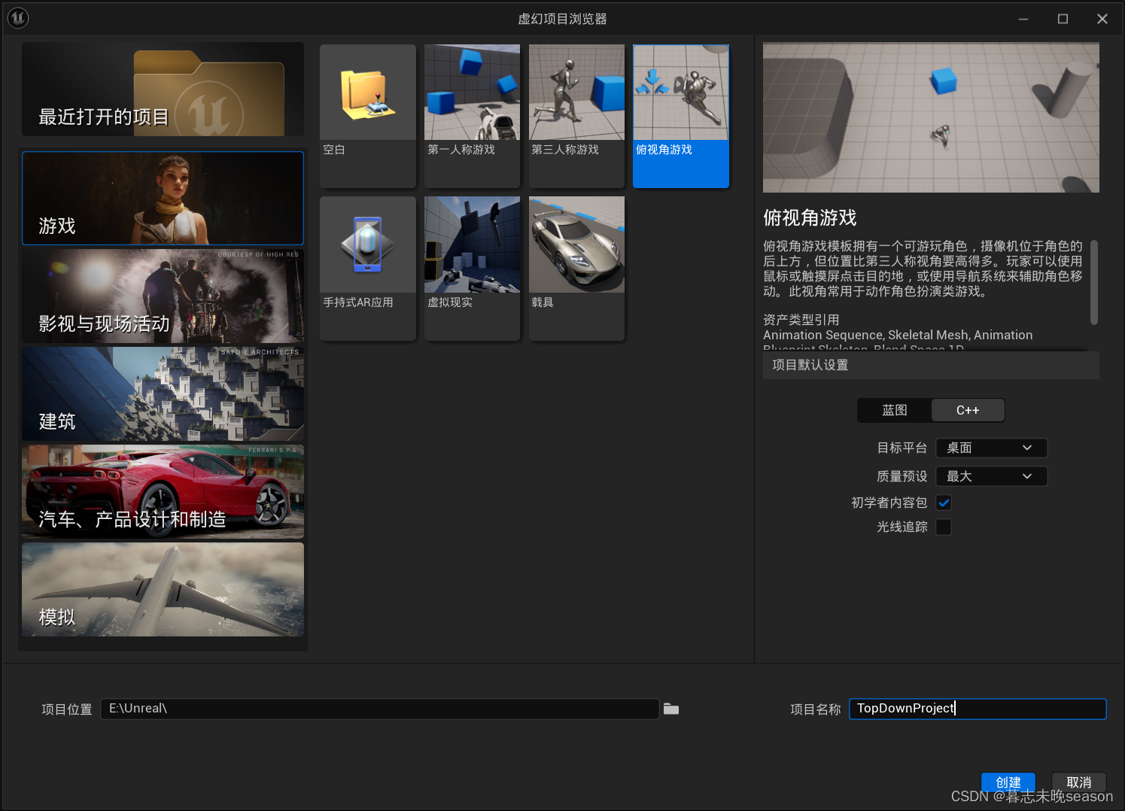Click the 资产类型引用 label
Screen dimensions: 1125x811
pos(801,320)
